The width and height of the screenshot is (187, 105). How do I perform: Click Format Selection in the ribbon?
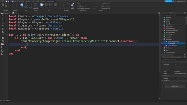[x=36, y=6]
